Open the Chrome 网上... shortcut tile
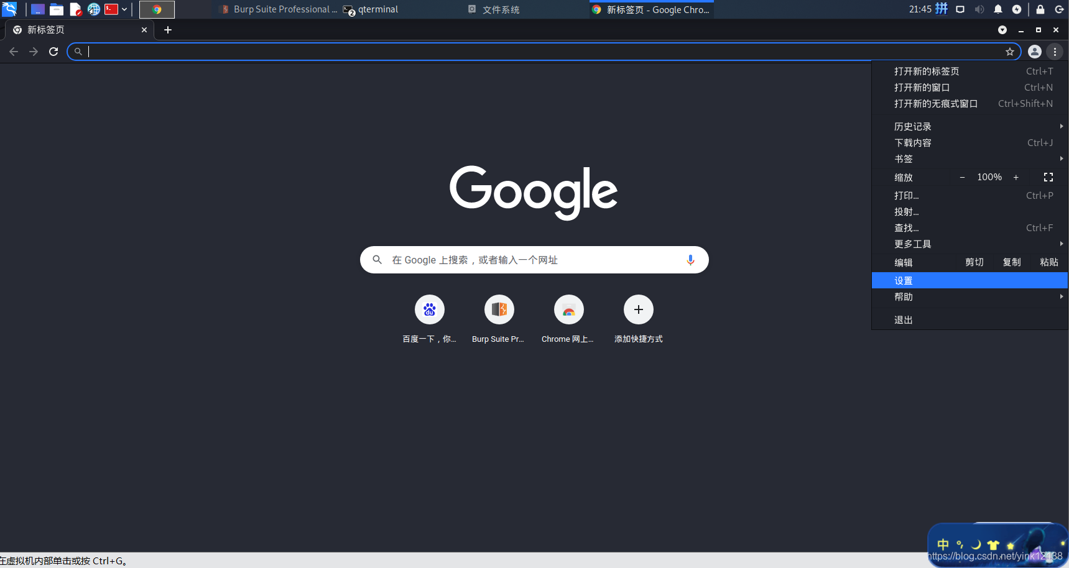This screenshot has width=1069, height=568. (568, 319)
